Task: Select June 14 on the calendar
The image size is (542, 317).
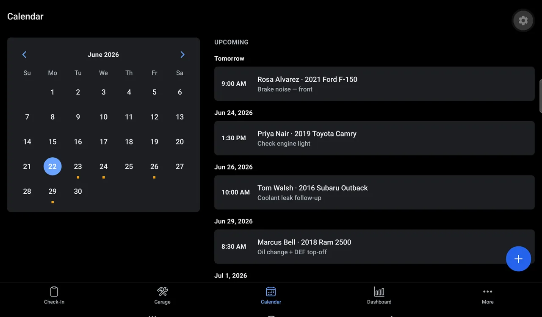Action: coord(27,142)
